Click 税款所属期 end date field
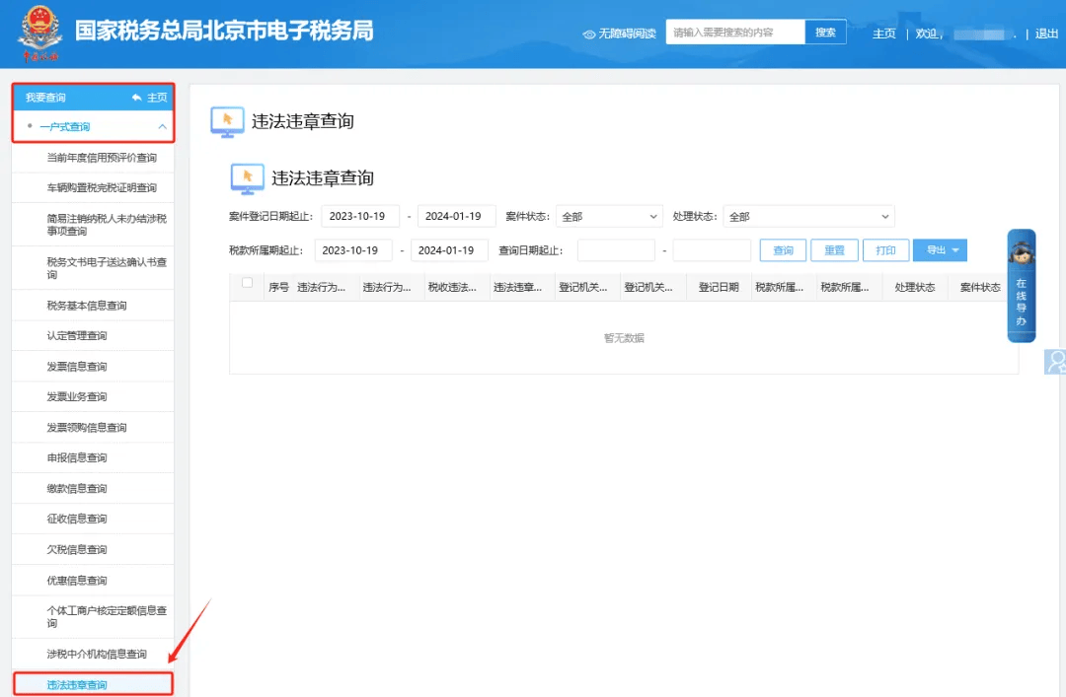 click(x=449, y=250)
